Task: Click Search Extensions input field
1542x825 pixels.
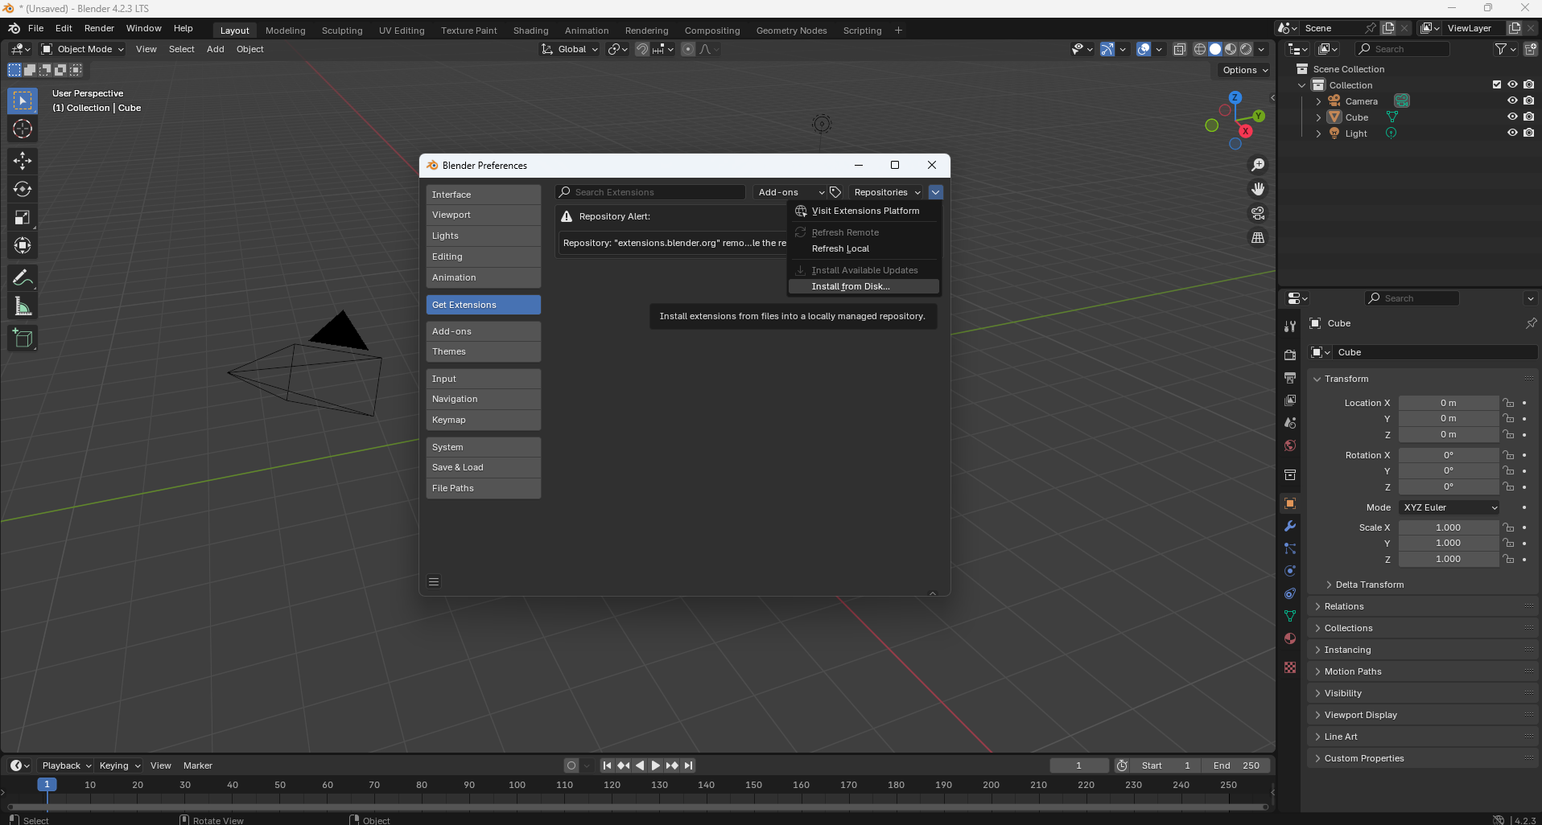Action: (650, 192)
